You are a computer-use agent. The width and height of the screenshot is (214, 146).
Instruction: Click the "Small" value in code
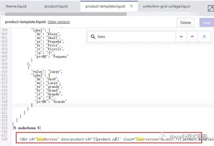click(53, 38)
